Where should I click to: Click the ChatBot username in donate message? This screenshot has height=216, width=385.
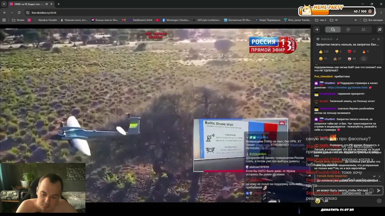pyautogui.click(x=330, y=83)
